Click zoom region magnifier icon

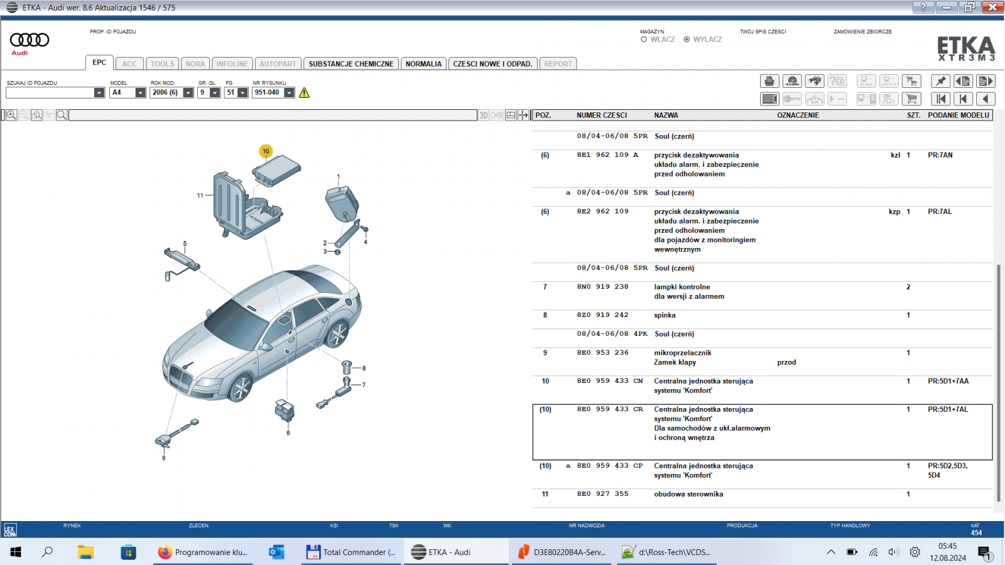[36, 115]
